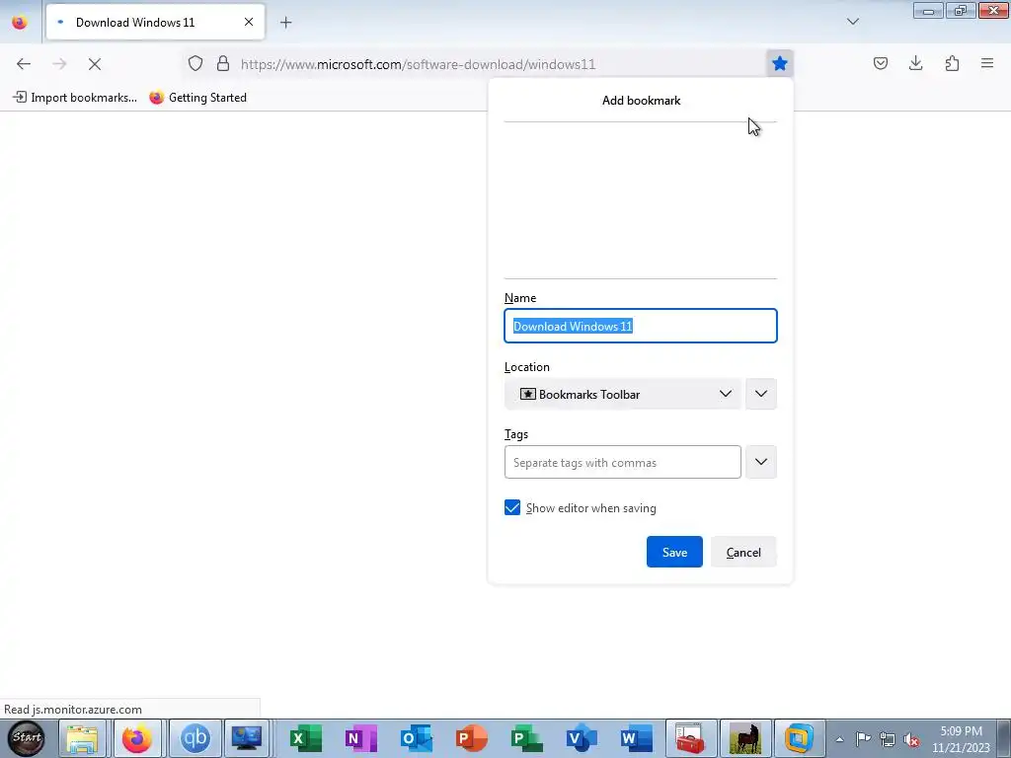Launch qBittorrent from taskbar
The image size is (1011, 758).
(194, 738)
